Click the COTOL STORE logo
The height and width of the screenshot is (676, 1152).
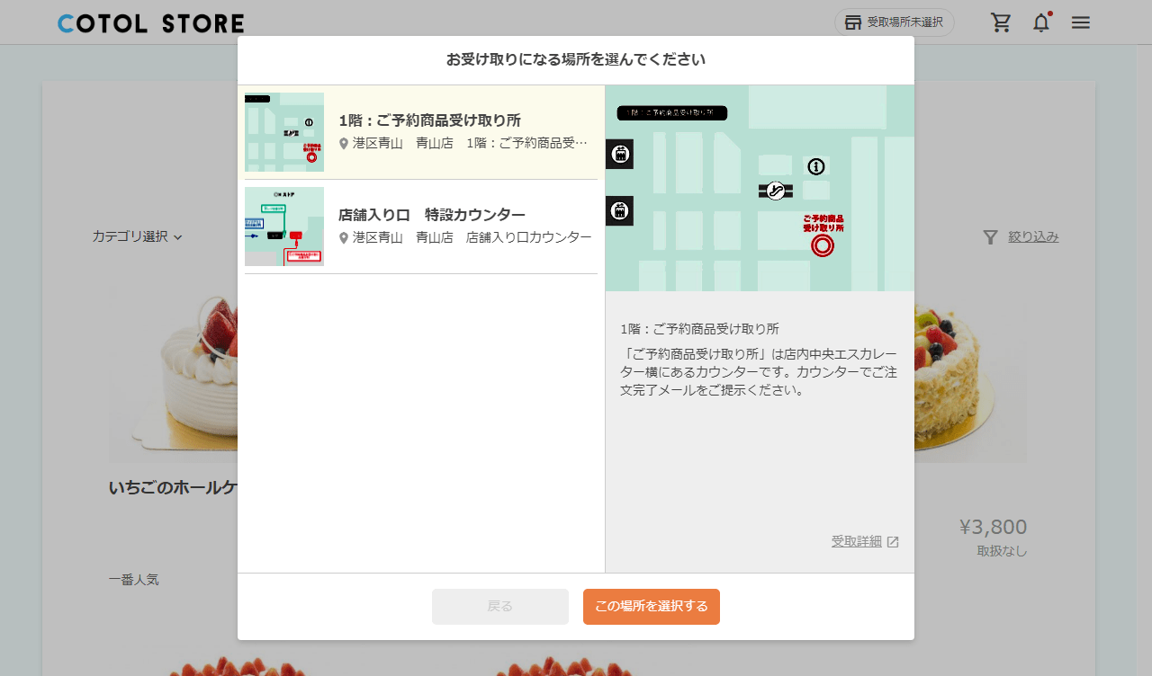tap(150, 23)
